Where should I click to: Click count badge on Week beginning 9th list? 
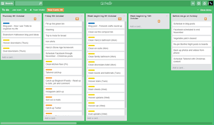point(120,19)
